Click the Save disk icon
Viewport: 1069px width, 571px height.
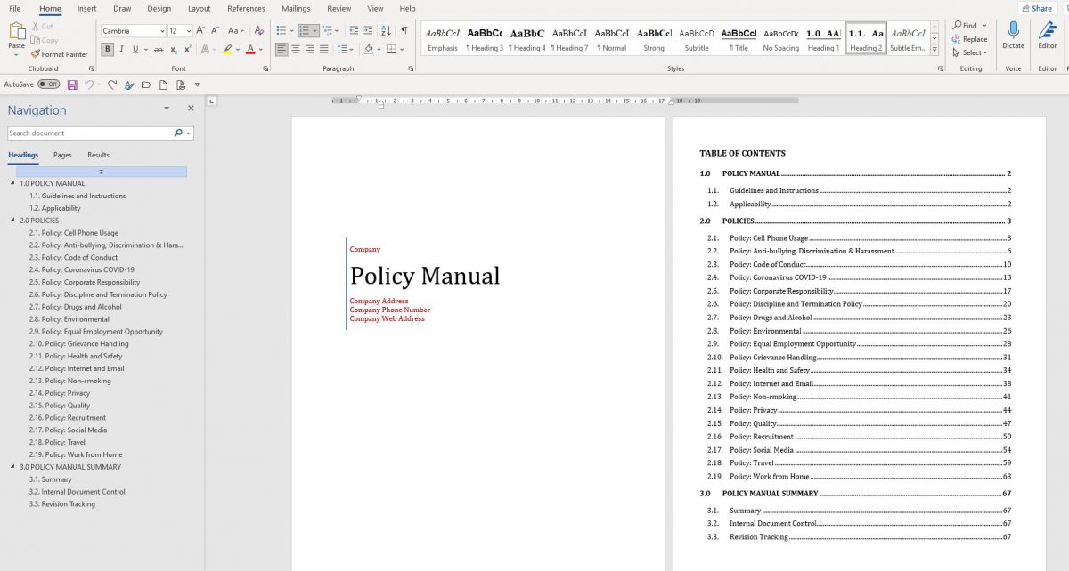pyautogui.click(x=72, y=84)
